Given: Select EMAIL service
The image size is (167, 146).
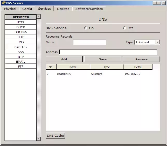Looking at the screenshot, I should [21, 61].
